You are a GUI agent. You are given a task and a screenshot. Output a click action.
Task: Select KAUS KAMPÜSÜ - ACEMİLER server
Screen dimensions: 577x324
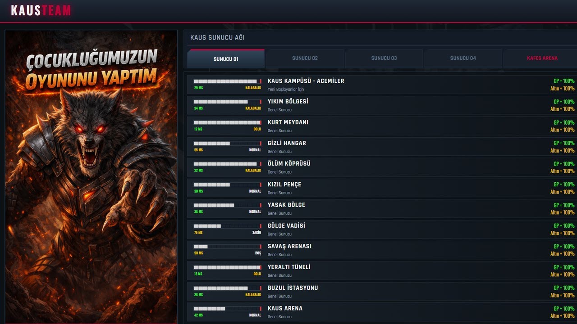point(382,85)
